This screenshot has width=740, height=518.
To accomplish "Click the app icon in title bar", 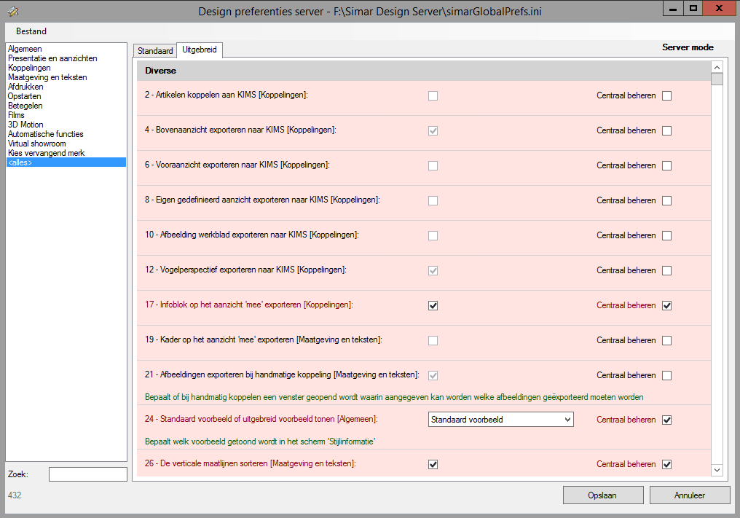I will point(12,11).
